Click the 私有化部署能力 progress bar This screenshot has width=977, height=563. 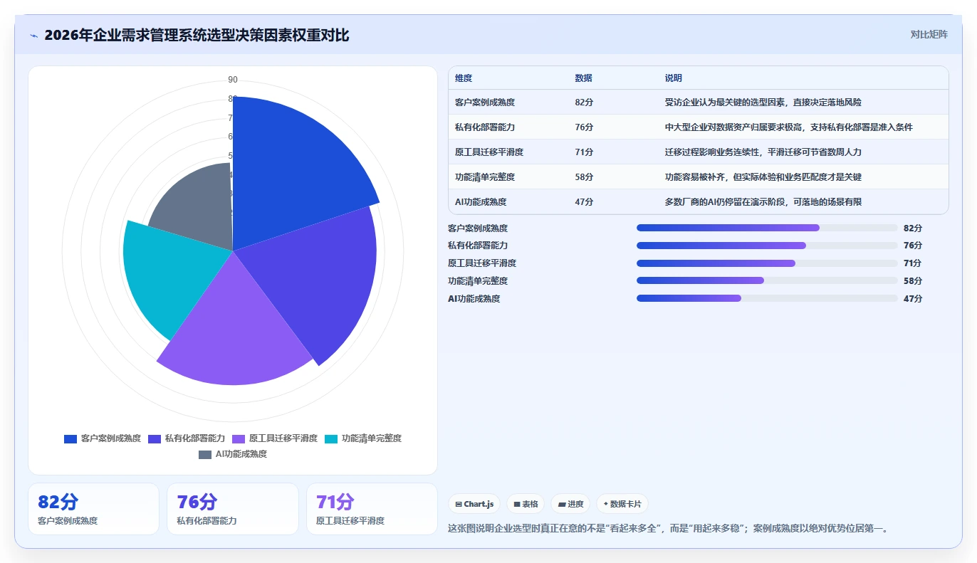(767, 246)
